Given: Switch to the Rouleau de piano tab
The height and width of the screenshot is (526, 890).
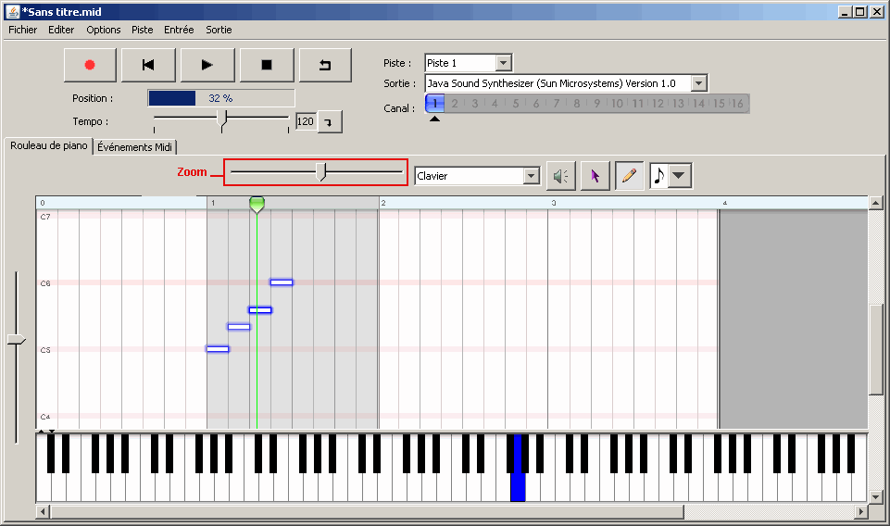Looking at the screenshot, I should [49, 145].
